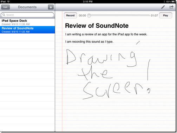Click 'Created: 9/3/10 11:33 AM' date text
Viewport: 177px width, 133px height.
pos(15,24)
